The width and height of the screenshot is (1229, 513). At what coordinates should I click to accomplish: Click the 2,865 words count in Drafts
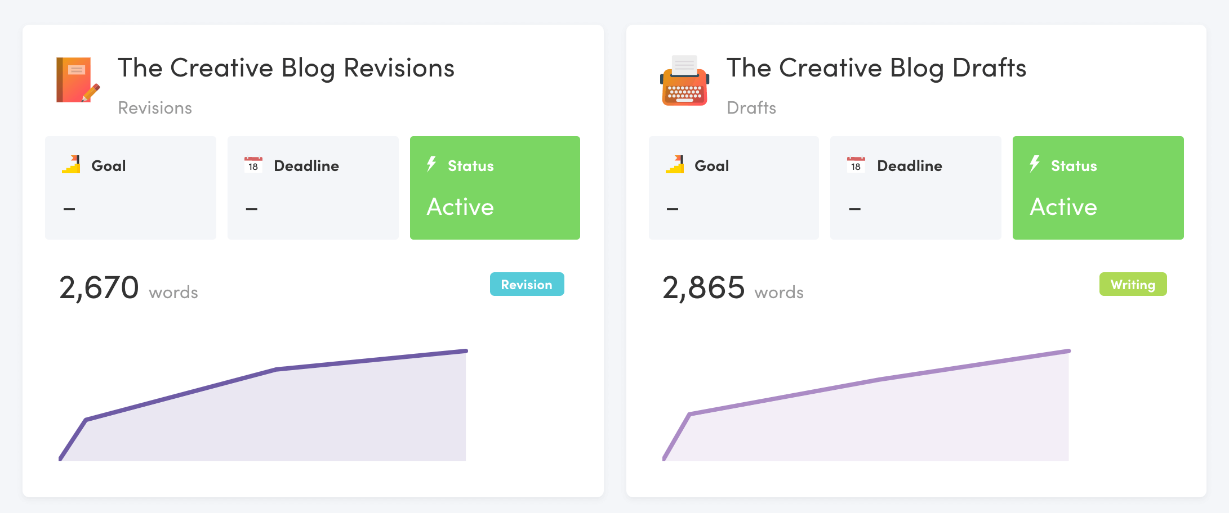(732, 288)
